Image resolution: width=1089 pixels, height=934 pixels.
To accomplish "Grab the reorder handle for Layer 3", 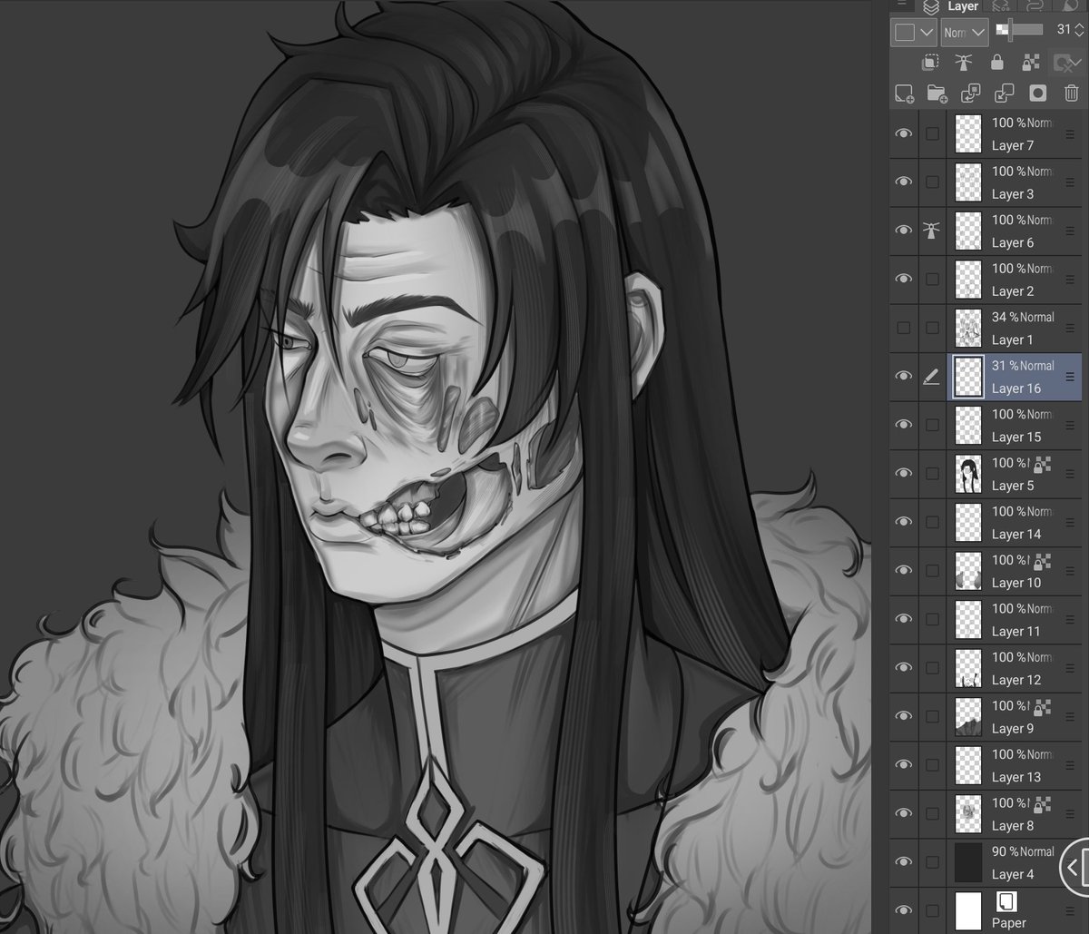I will point(1069,182).
